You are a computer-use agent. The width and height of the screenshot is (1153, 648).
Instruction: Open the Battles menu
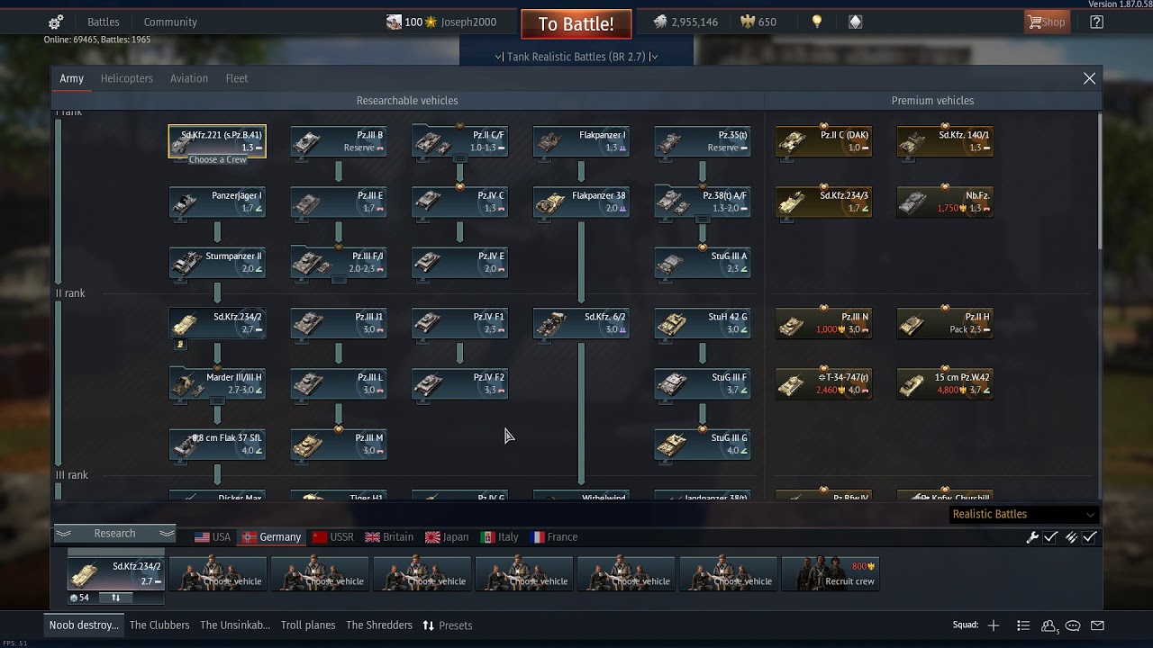pos(104,22)
